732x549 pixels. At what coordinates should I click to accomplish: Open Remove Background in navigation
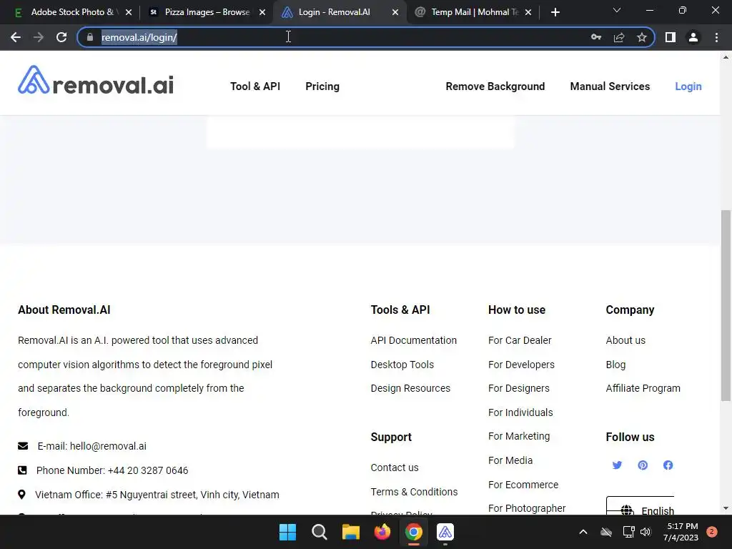click(495, 86)
